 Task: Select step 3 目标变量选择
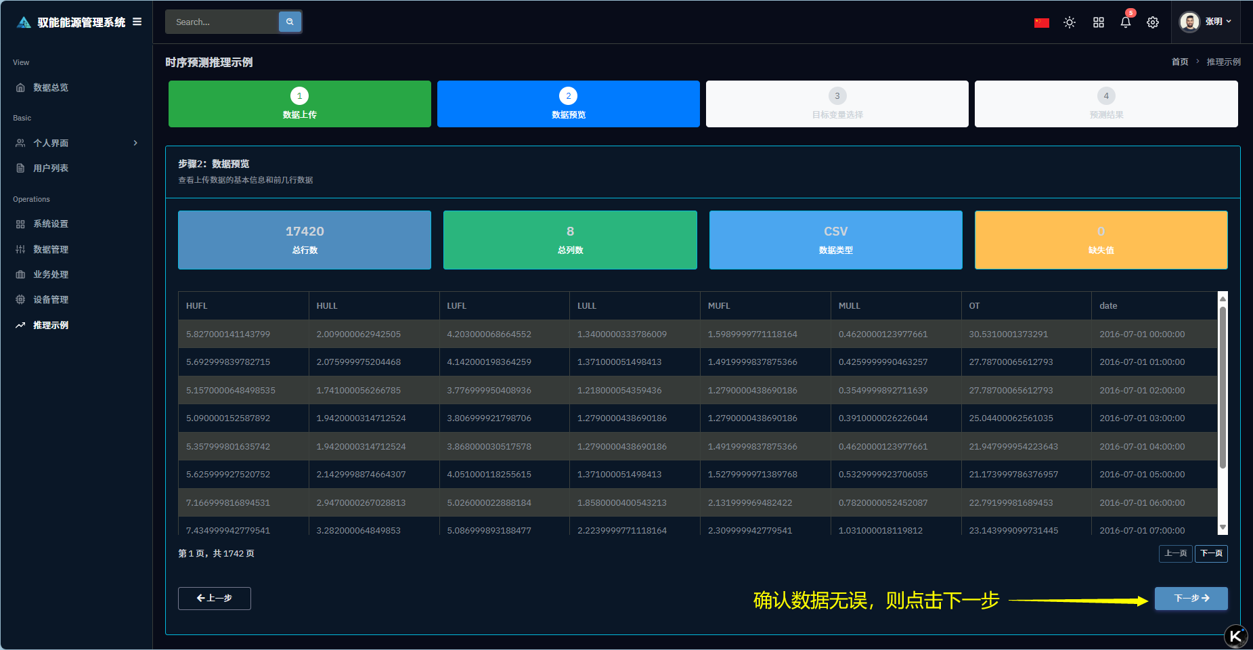coord(837,104)
